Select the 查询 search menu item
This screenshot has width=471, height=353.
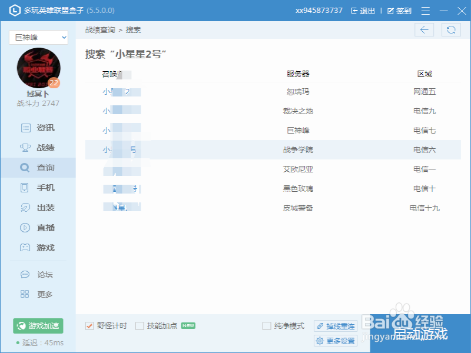(x=38, y=168)
